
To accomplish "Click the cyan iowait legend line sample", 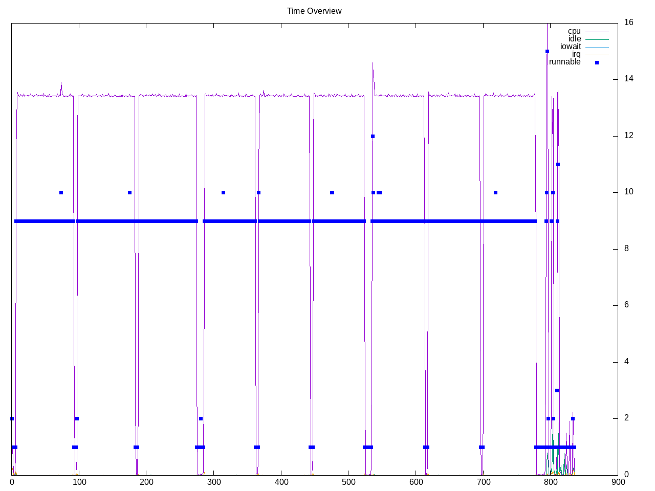I will click(597, 47).
